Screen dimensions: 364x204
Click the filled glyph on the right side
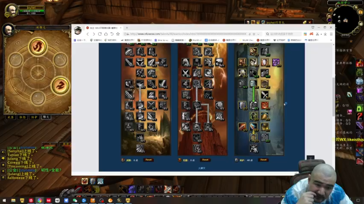[60, 86]
